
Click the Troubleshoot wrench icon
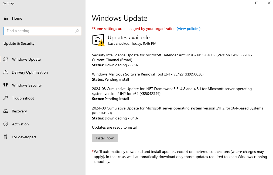click(6, 98)
